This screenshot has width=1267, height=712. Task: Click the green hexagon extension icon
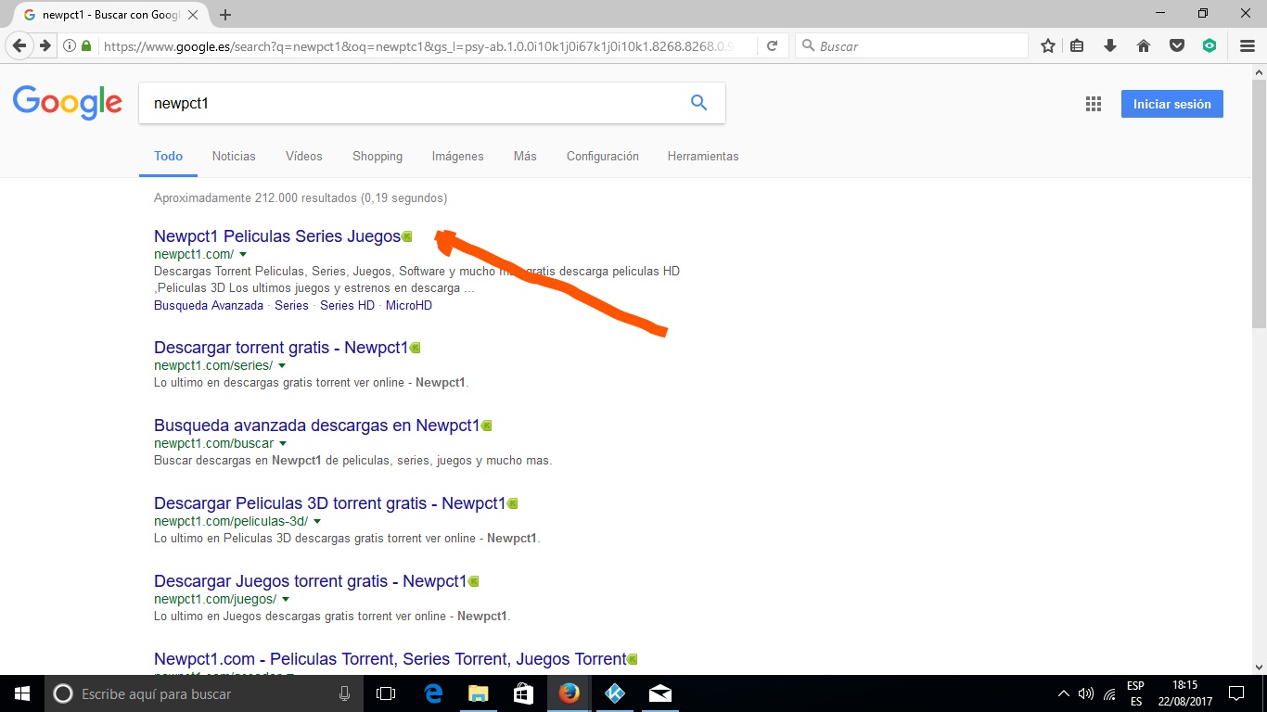tap(1209, 45)
